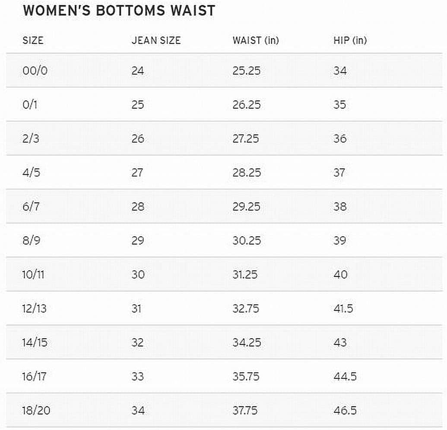The width and height of the screenshot is (447, 430).
Task: Select the 27.25 waist value
Action: coord(246,138)
